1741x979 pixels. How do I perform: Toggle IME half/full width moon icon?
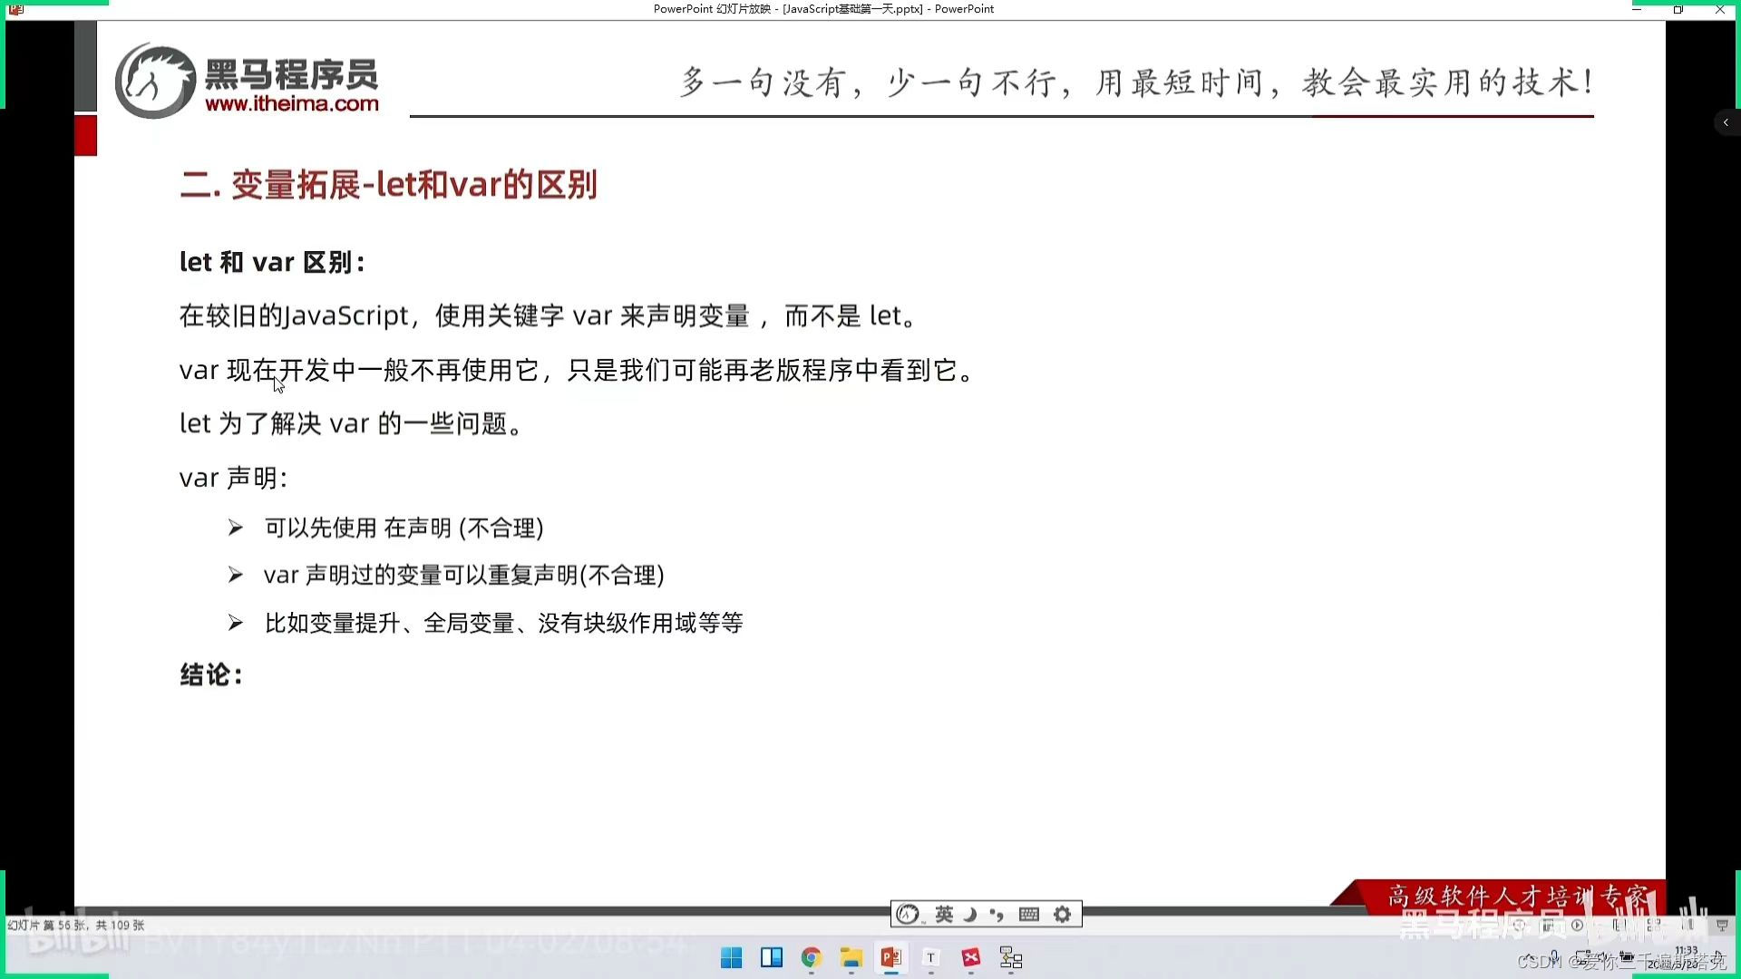coord(970,915)
